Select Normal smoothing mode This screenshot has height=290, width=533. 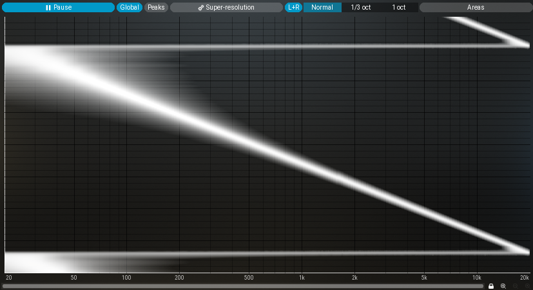coord(322,7)
